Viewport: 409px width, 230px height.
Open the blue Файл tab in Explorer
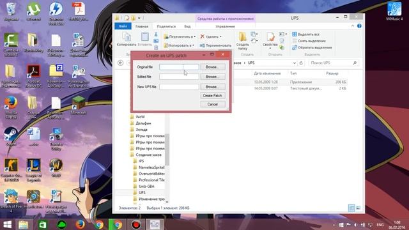123,26
